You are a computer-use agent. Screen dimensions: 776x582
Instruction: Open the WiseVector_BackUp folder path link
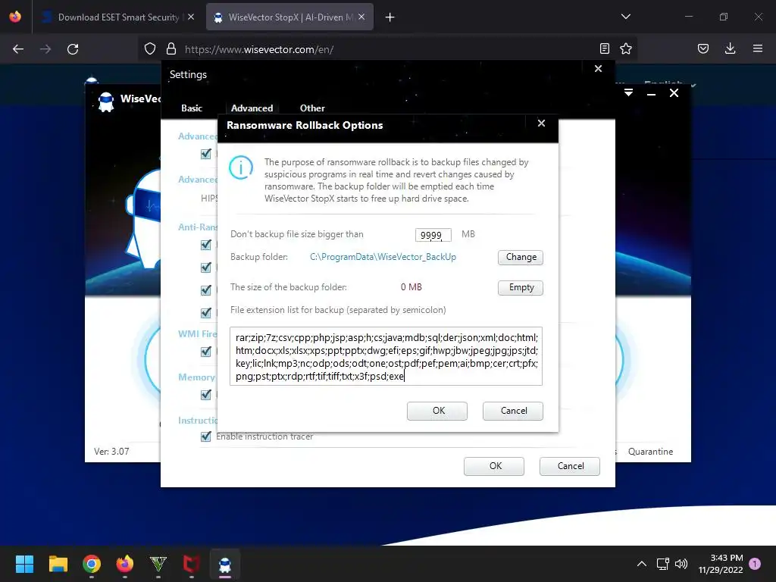383,257
